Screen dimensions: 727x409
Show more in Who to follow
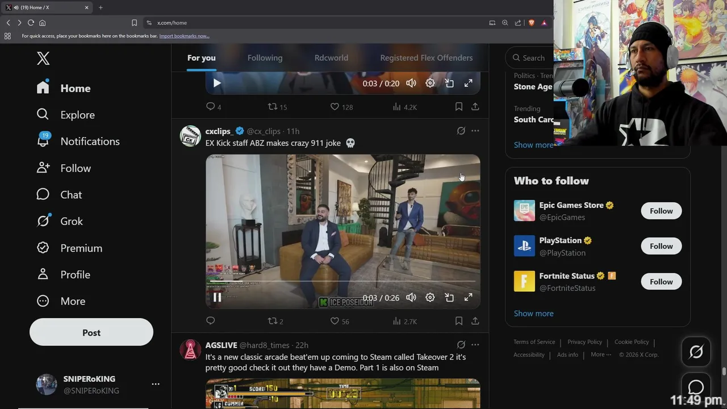coord(534,314)
